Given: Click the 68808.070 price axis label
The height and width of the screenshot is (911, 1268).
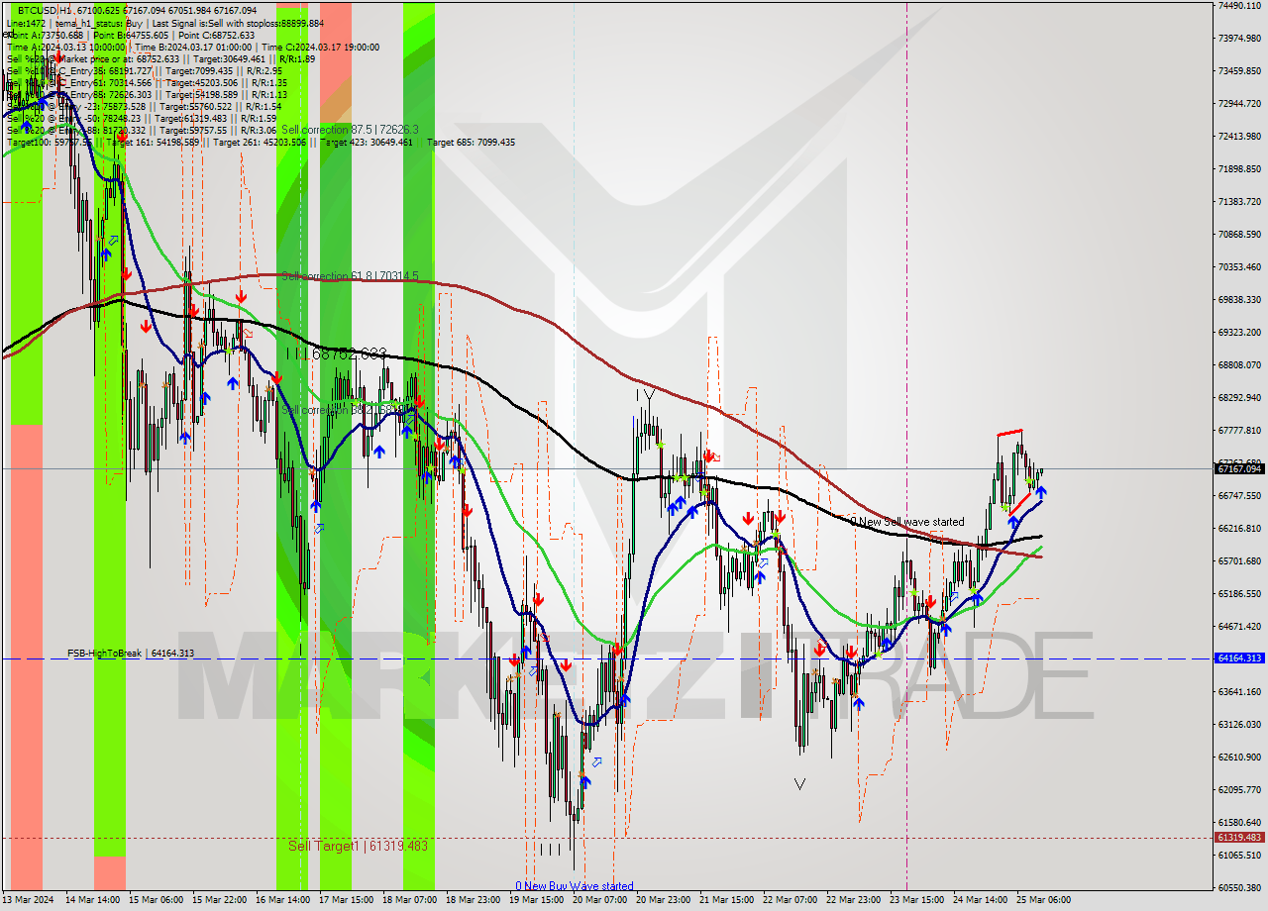Looking at the screenshot, I should [1238, 365].
